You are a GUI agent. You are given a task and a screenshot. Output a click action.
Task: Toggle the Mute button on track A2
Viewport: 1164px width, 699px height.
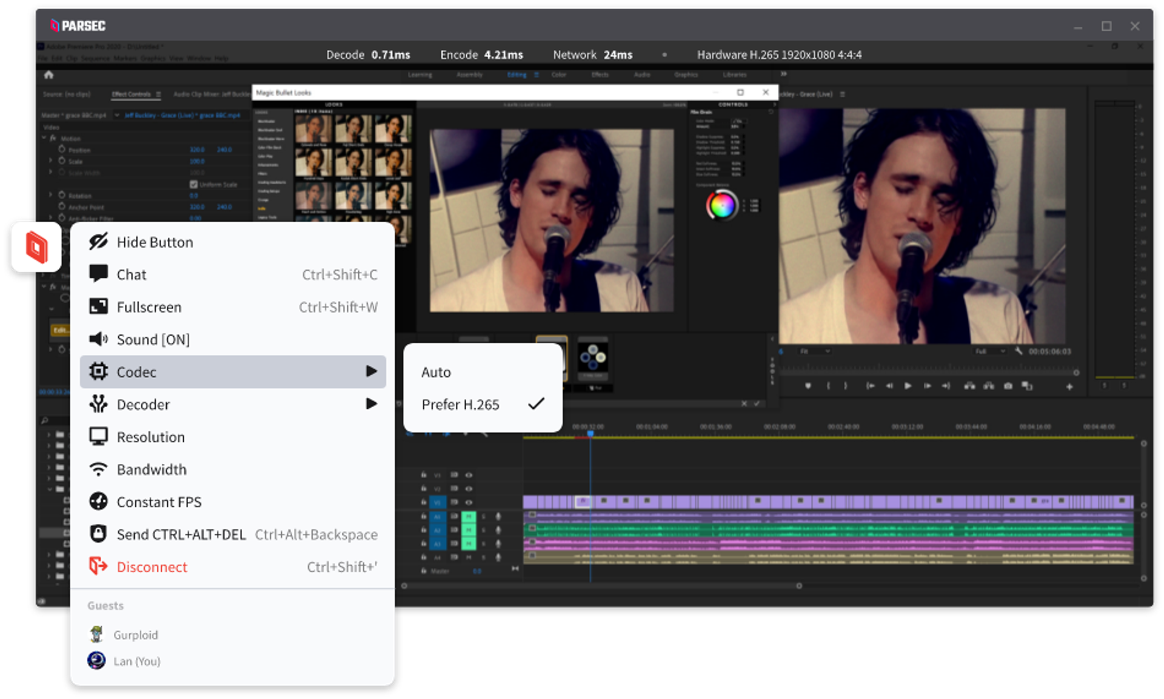click(469, 530)
